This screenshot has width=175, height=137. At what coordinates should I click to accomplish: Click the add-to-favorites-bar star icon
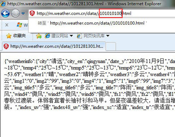pyautogui.click(x=39, y=36)
